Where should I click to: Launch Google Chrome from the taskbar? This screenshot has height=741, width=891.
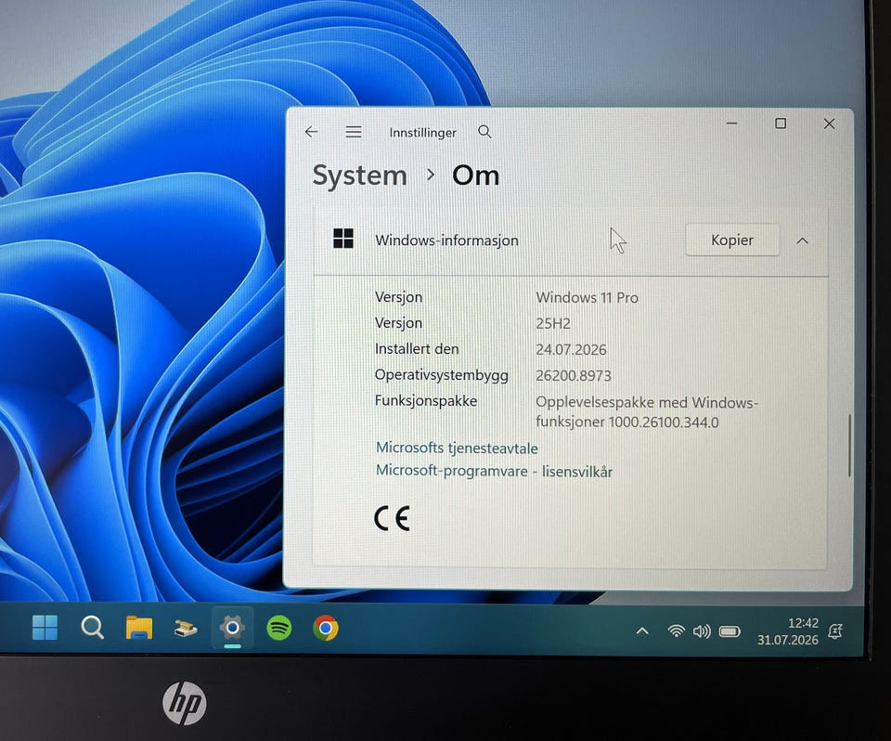(x=326, y=628)
